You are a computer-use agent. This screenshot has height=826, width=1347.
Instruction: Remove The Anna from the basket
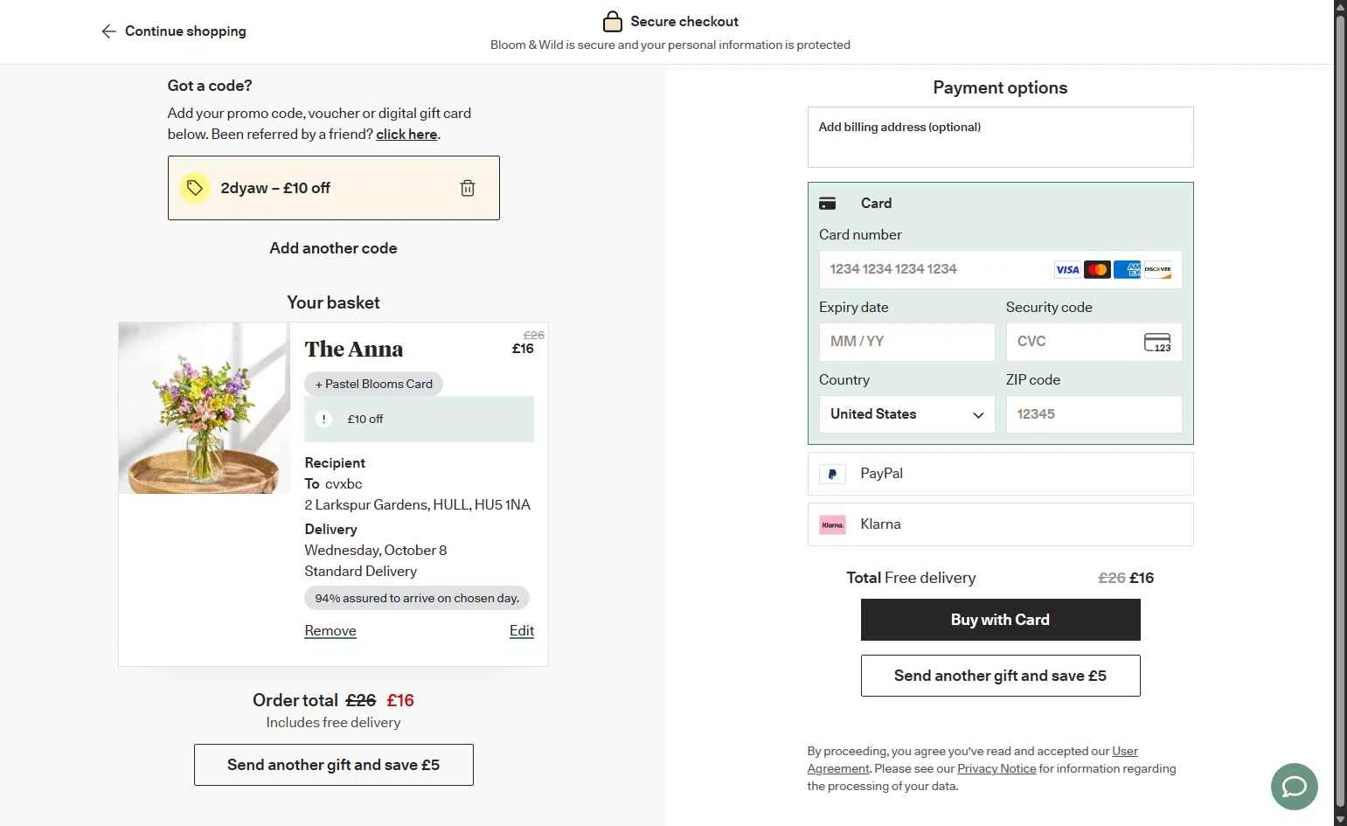(x=330, y=631)
